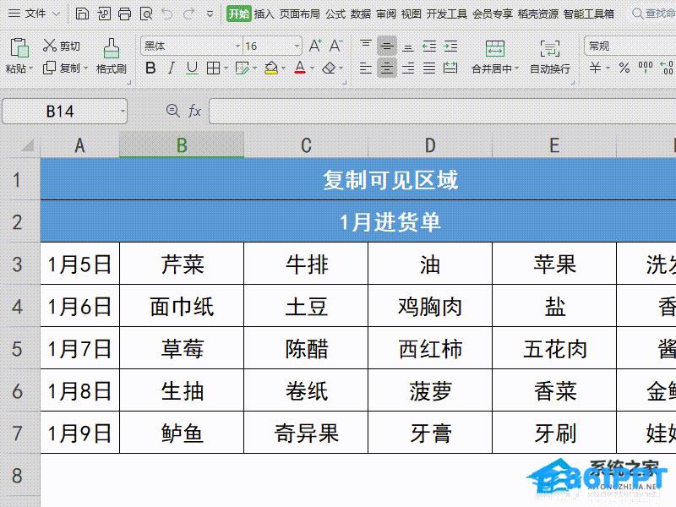Align text left
This screenshot has height=507, width=676.
point(366,68)
